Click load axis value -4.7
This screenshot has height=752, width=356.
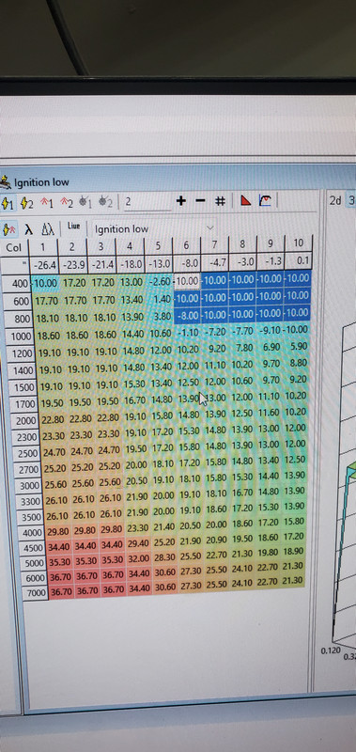pos(215,262)
